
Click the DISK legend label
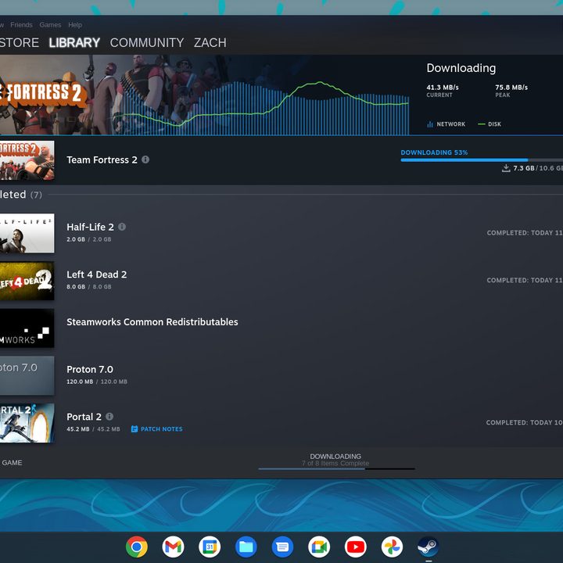494,124
